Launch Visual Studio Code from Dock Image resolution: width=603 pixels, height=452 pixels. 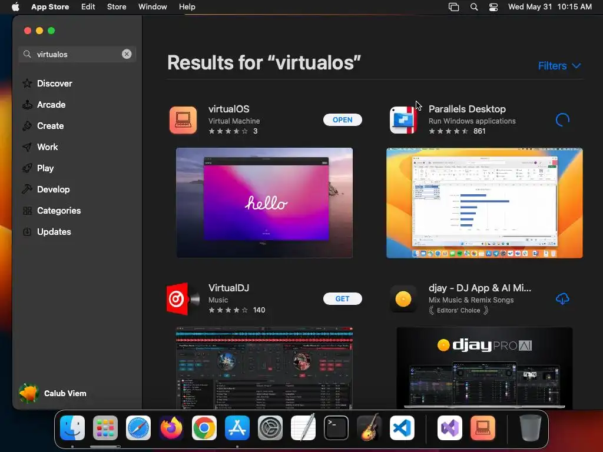tap(402, 428)
